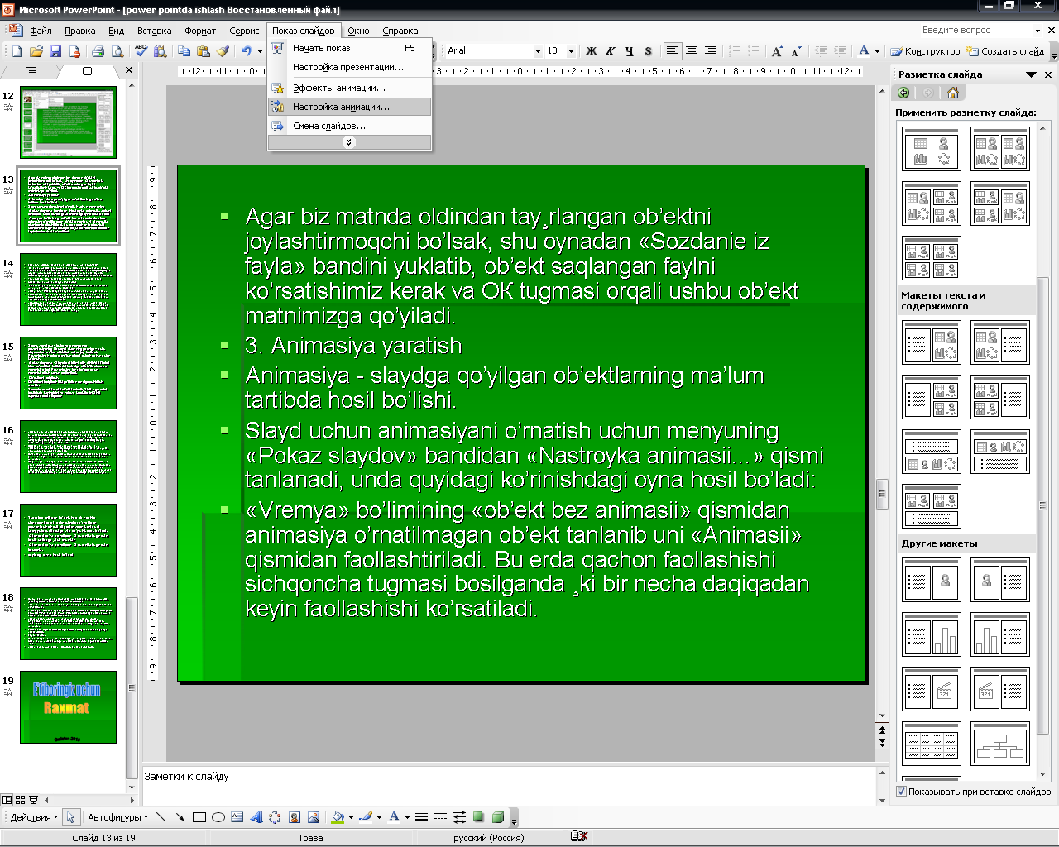Open the Формат menu

(200, 31)
